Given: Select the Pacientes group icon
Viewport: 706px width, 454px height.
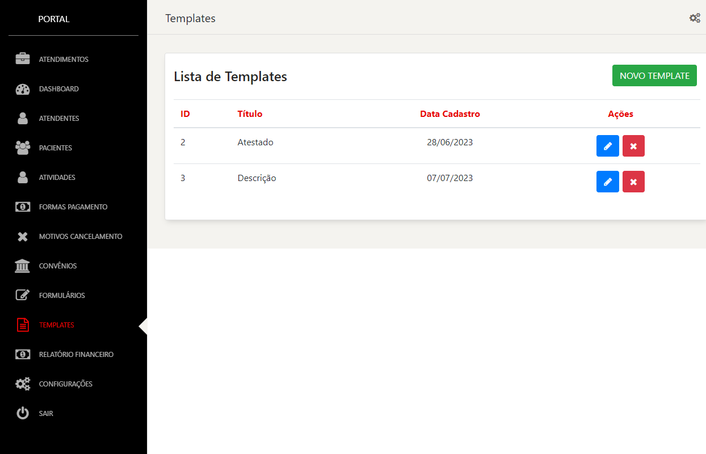Looking at the screenshot, I should coord(23,148).
